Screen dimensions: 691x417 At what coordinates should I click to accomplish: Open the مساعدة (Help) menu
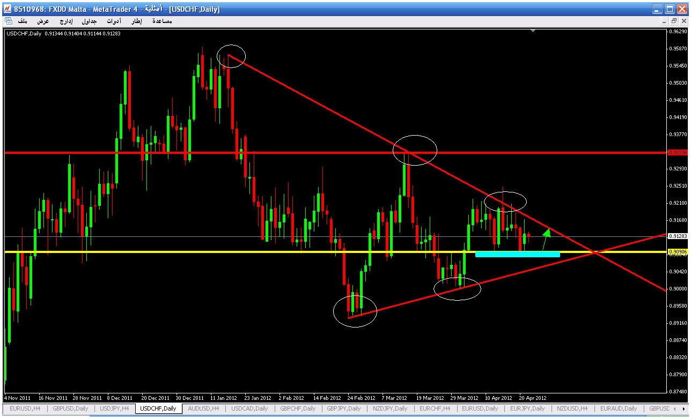tap(162, 21)
